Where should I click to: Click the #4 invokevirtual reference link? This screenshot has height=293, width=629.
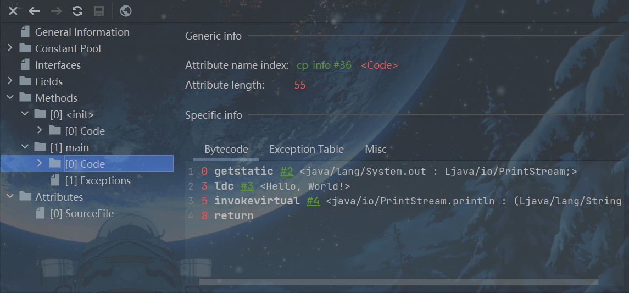(x=313, y=201)
